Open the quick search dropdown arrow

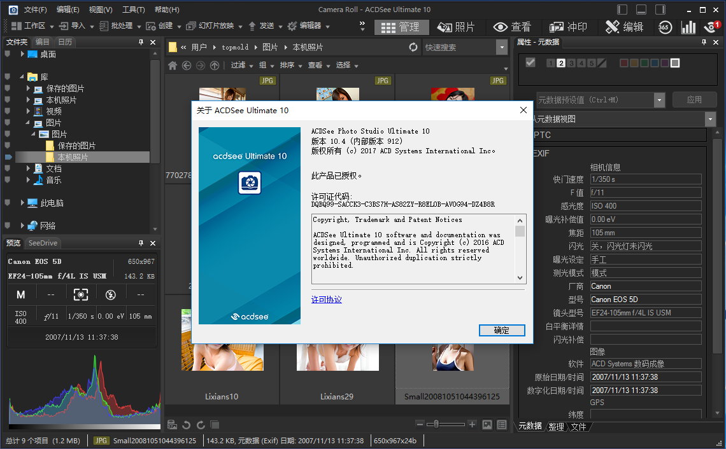[x=501, y=47]
